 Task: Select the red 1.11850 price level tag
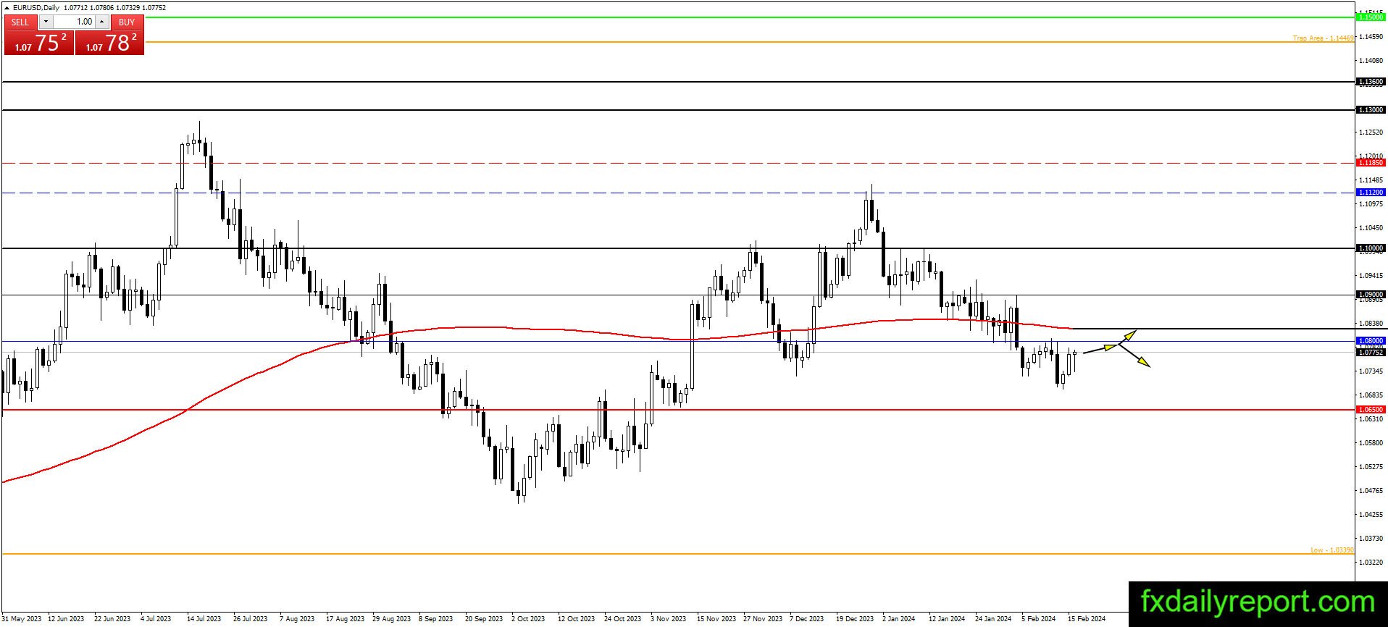pos(1370,163)
